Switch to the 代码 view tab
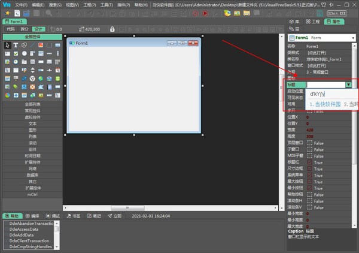Image resolution: width=359 pixels, height=253 pixels. coord(10,29)
